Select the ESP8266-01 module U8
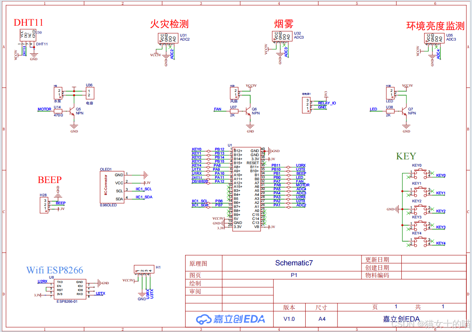 tap(70, 289)
